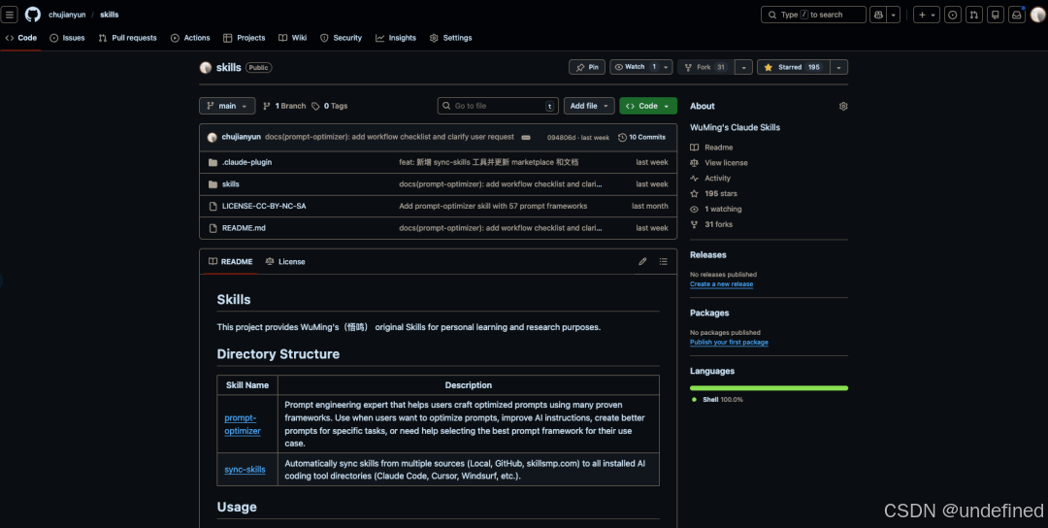
Task: Switch to the README tab
Action: [230, 262]
